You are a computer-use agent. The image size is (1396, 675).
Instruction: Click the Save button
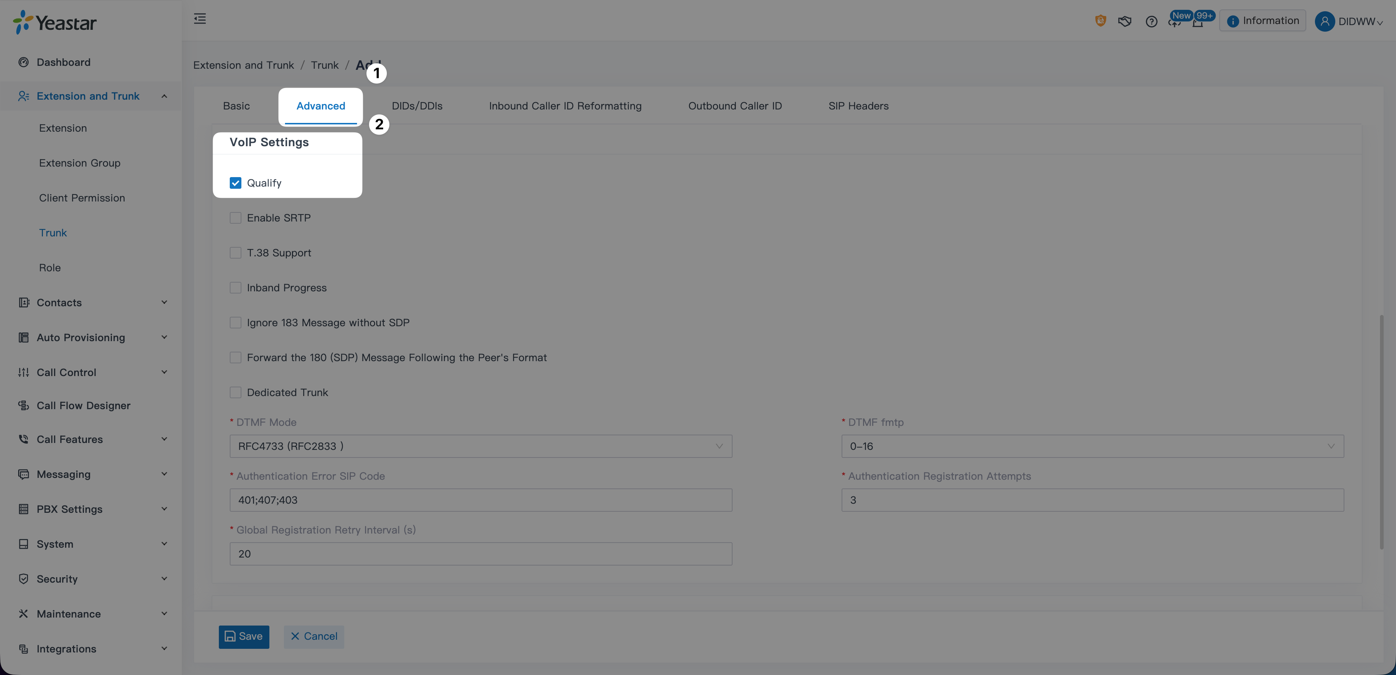[x=244, y=636]
